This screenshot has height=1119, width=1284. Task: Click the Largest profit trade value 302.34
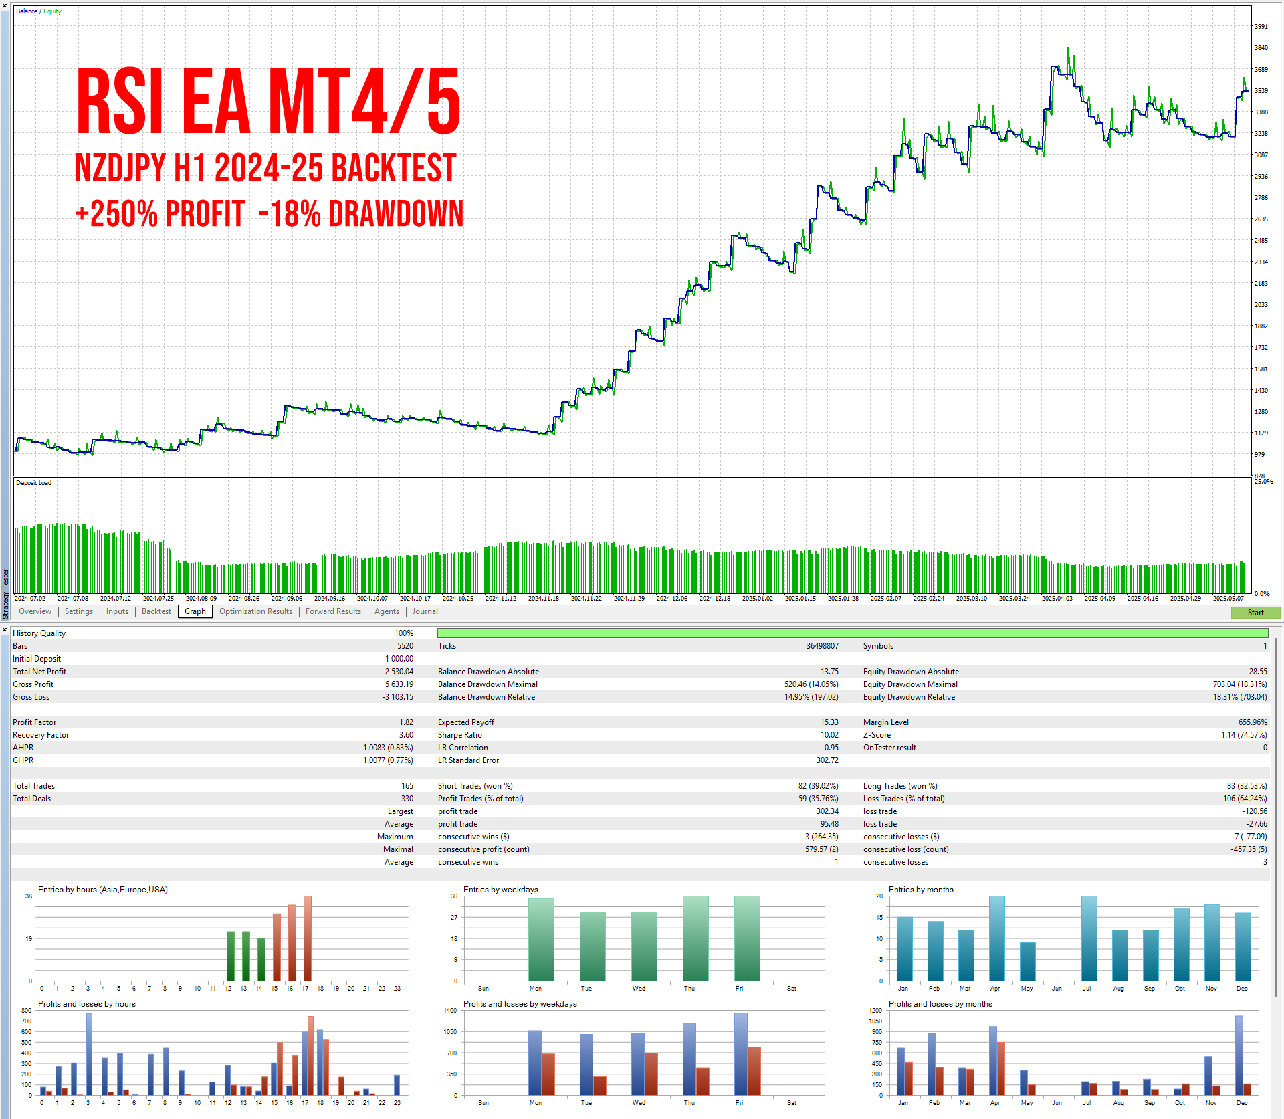coord(827,811)
